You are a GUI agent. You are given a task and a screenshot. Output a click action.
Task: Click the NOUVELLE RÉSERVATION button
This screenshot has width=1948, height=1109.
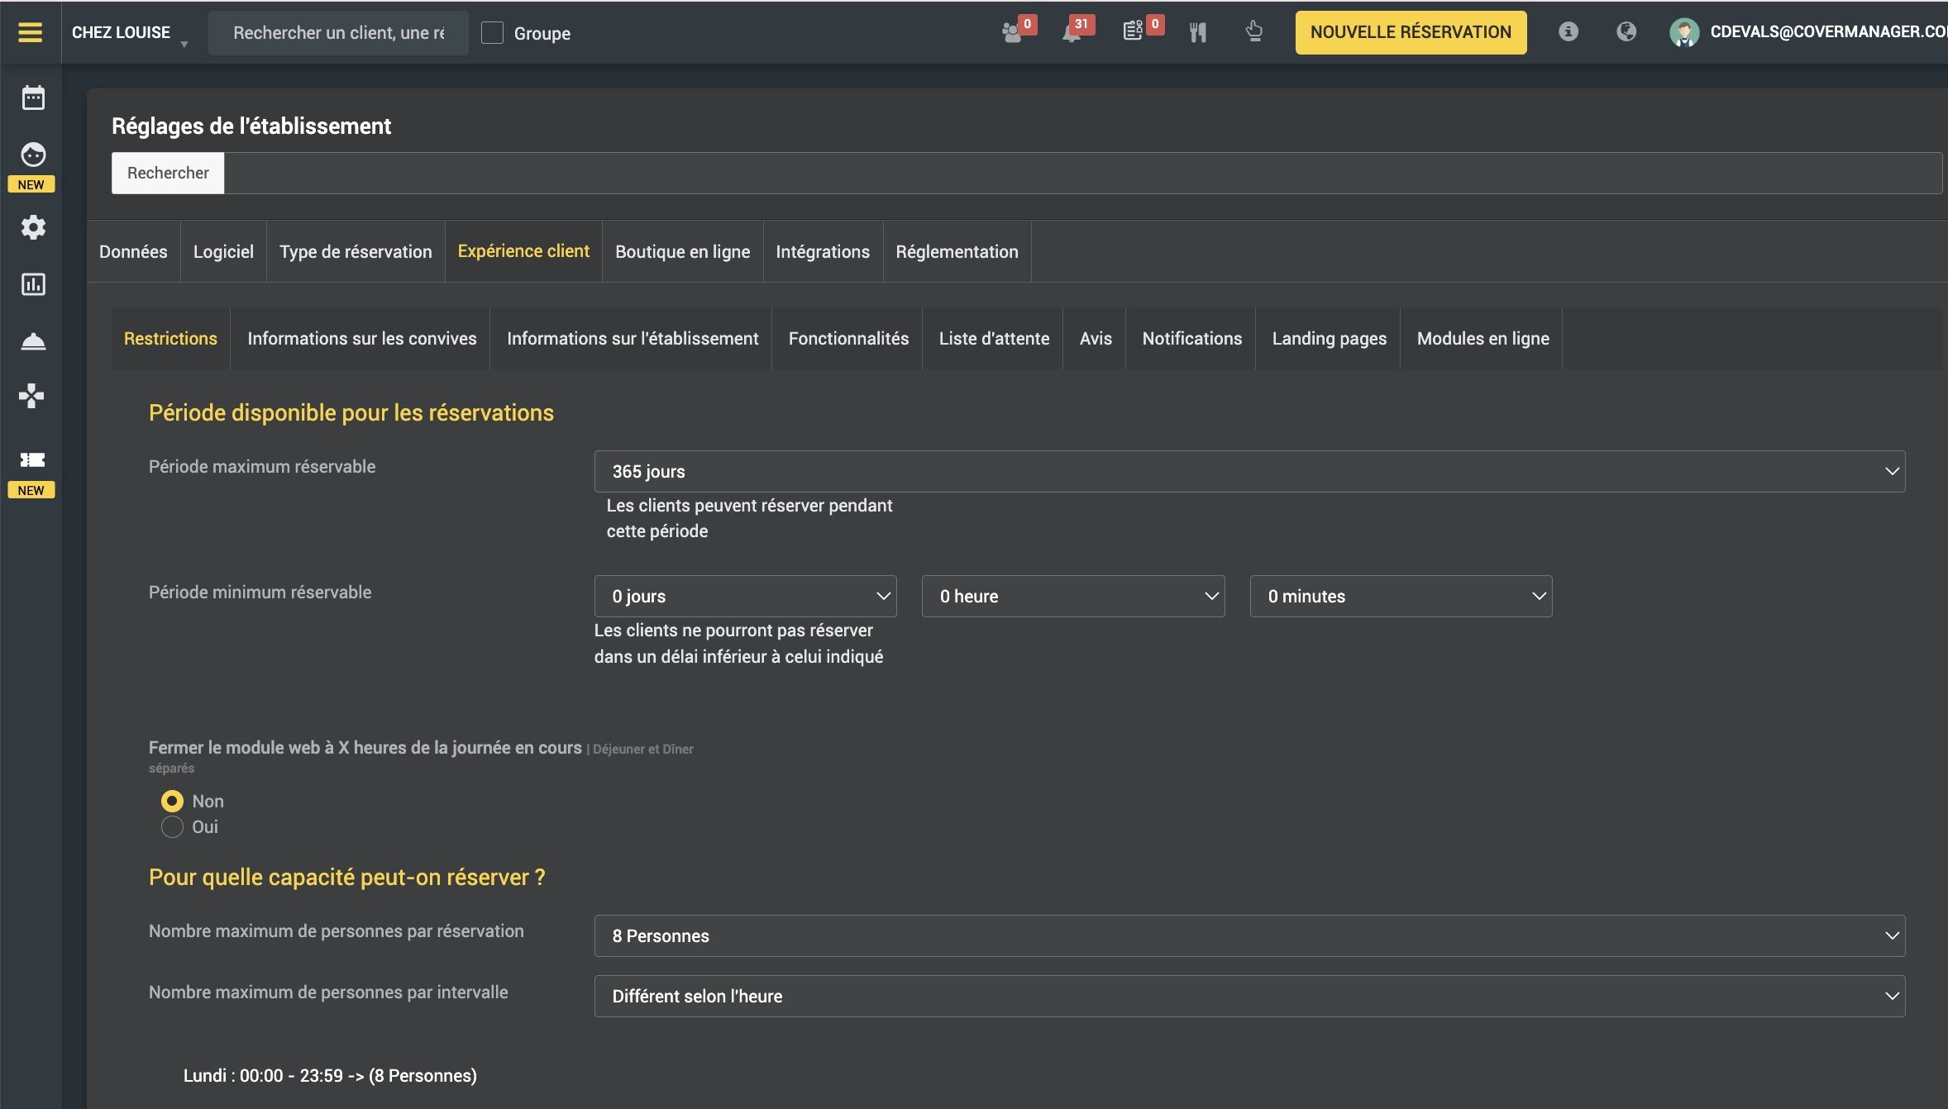pyautogui.click(x=1410, y=33)
